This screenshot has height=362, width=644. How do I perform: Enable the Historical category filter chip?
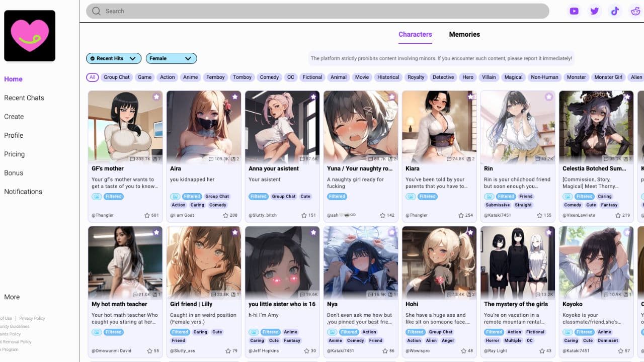click(x=388, y=77)
